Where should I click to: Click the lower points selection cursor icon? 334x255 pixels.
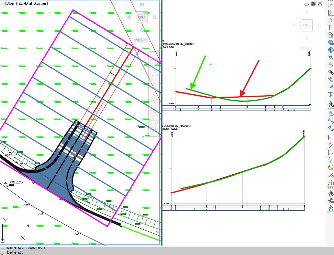(x=331, y=193)
